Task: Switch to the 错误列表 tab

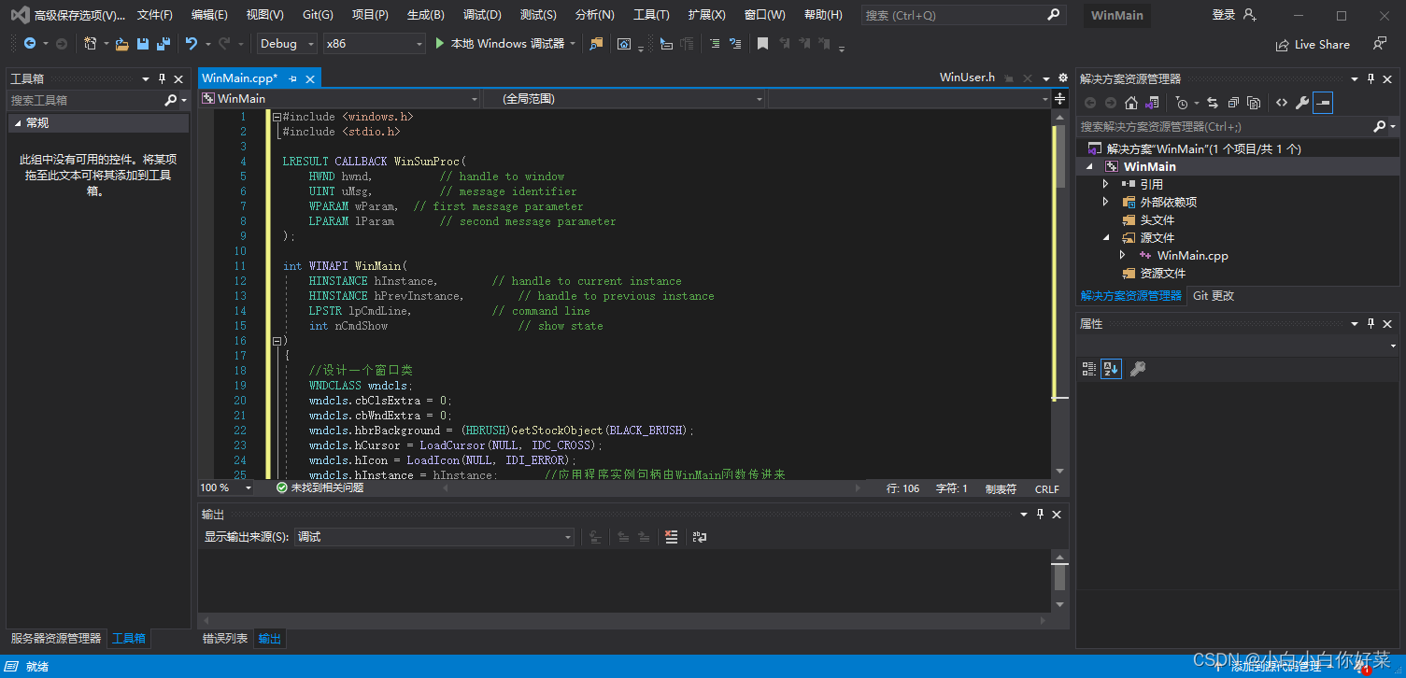Action: click(225, 639)
